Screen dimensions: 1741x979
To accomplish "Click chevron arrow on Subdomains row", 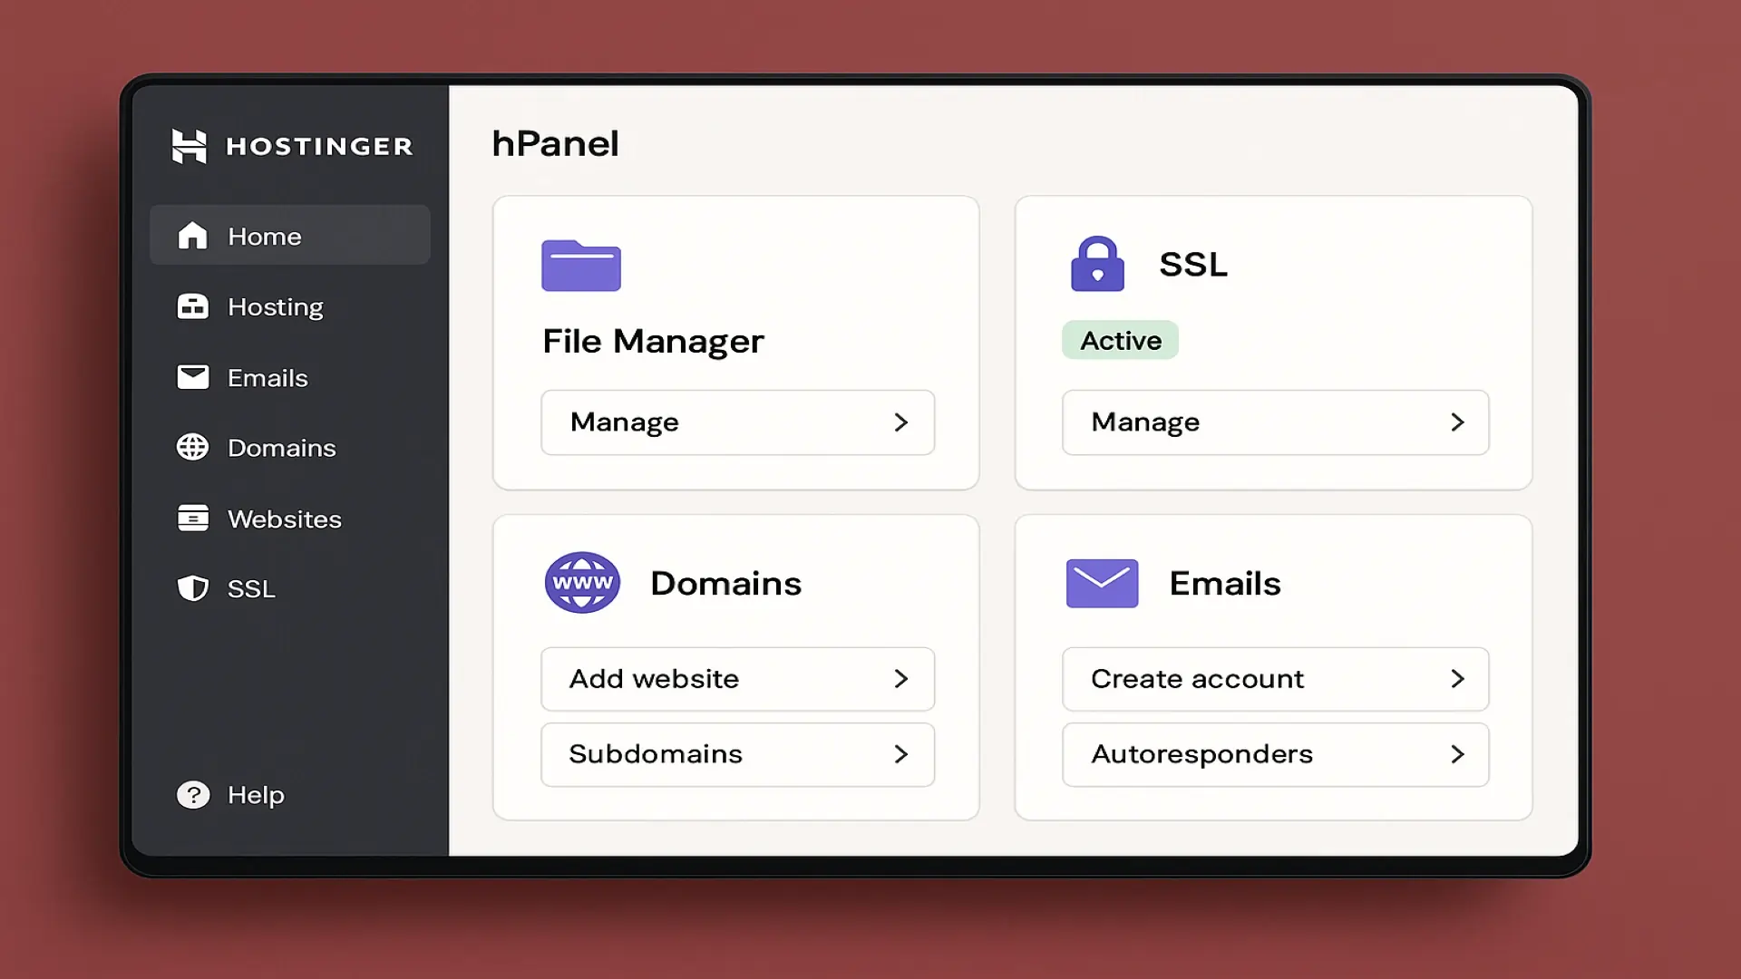I will point(900,754).
